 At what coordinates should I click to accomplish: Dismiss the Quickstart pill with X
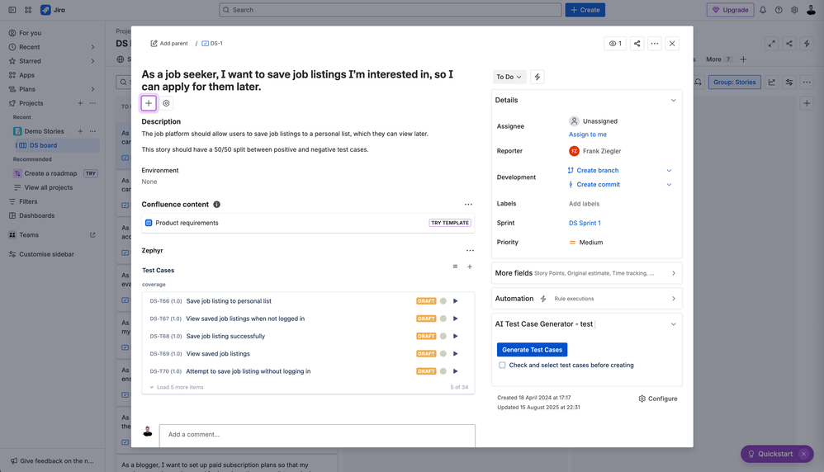click(803, 454)
